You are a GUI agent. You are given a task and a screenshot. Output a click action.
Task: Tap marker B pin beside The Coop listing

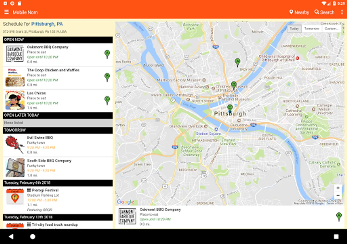click(107, 77)
